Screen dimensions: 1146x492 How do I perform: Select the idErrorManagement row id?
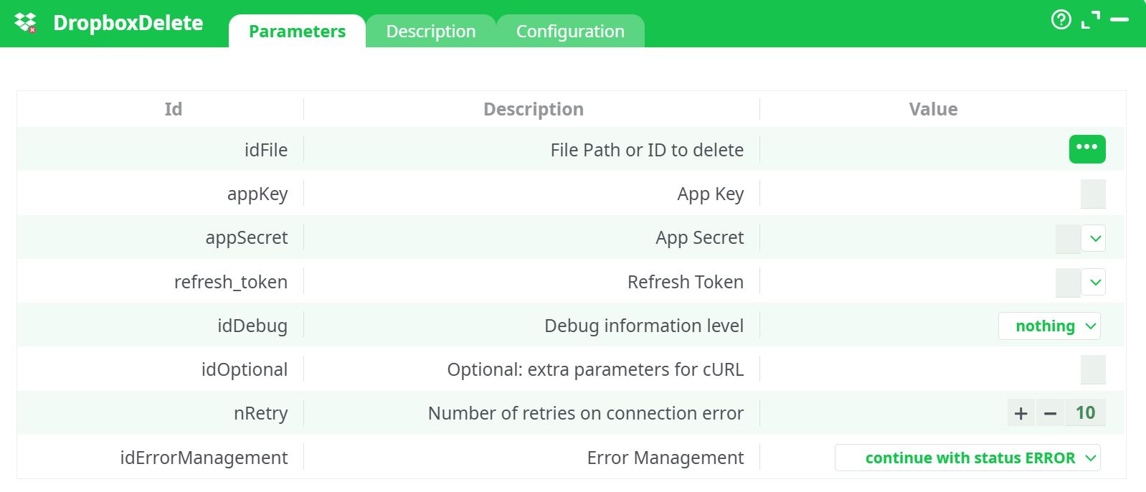click(x=204, y=458)
